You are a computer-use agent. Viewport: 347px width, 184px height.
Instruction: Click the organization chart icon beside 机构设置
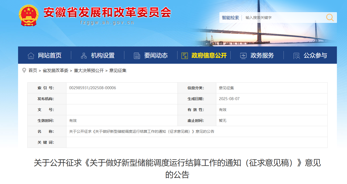tap(84, 55)
